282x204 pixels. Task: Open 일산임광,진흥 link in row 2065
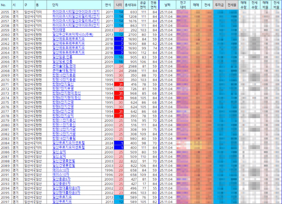pos(62,57)
